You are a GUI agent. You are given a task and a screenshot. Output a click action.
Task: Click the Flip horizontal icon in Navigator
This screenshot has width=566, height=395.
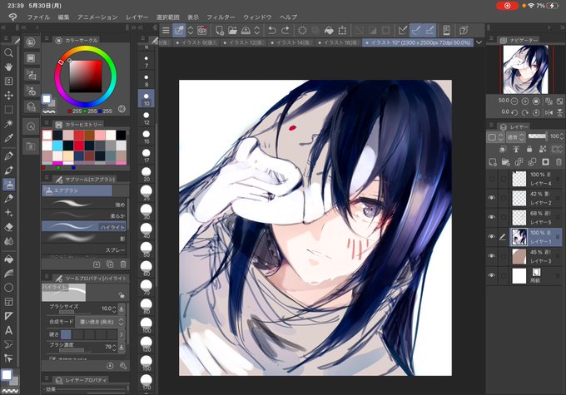pos(549,112)
